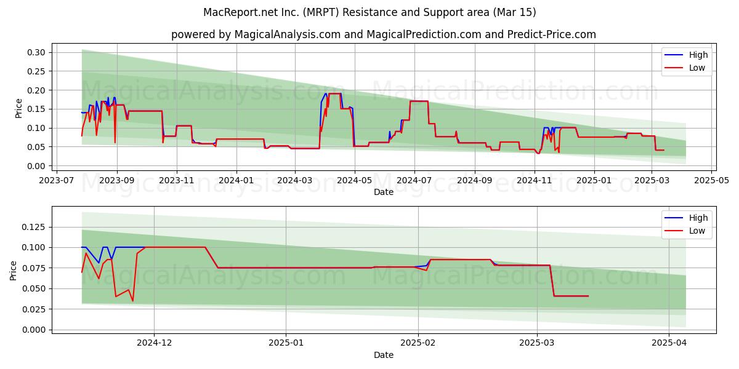
Task: Click the 2024-11 tick label on the top chart
Action: (535, 180)
